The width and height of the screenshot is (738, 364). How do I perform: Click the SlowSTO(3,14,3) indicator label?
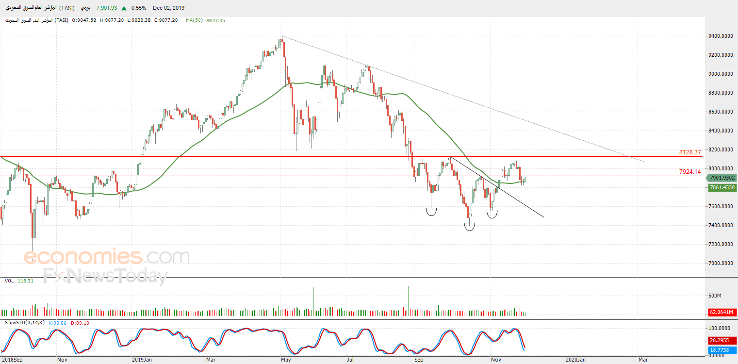(25, 323)
